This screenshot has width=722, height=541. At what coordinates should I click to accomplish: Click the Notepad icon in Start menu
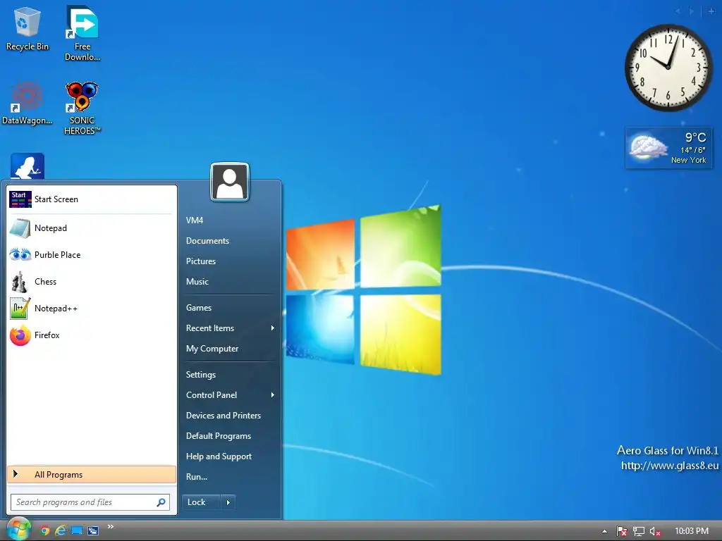20,228
